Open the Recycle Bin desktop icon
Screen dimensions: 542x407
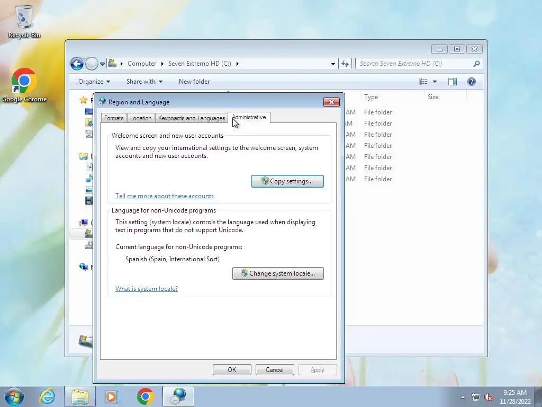pos(24,21)
